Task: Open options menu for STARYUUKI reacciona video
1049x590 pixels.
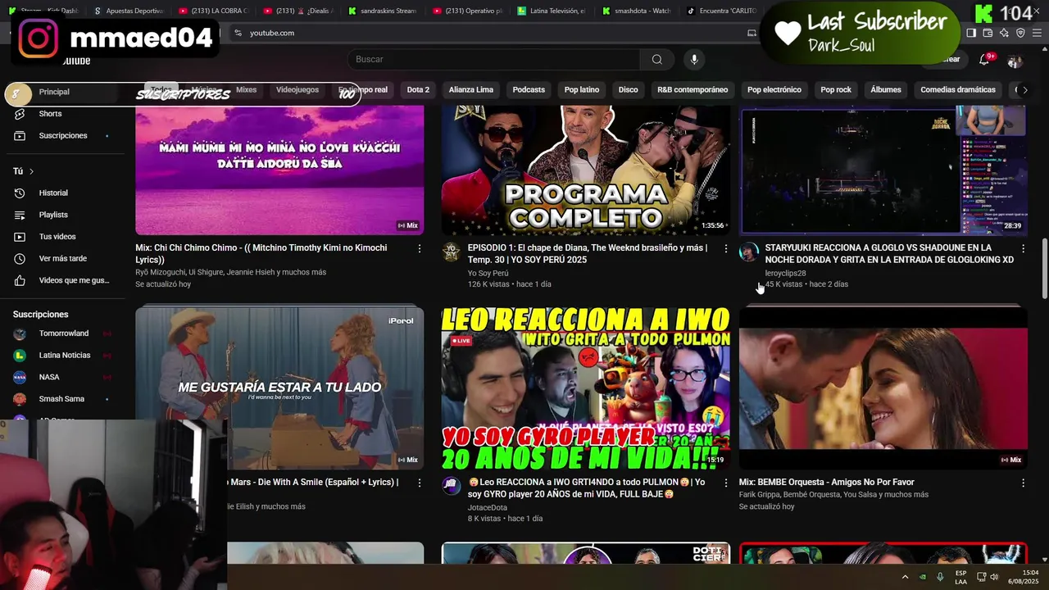Action: 1023,248
